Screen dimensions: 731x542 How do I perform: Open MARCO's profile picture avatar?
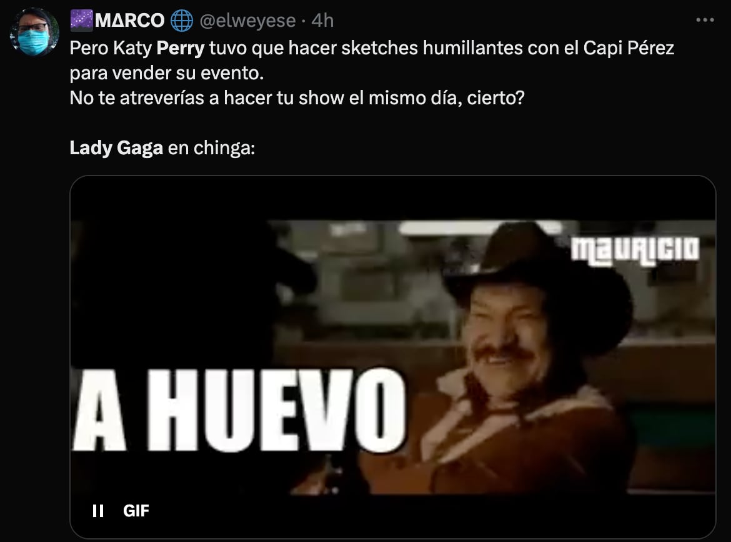click(x=34, y=32)
